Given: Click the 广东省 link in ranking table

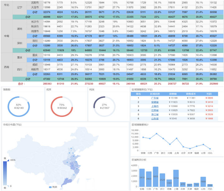Looking at the screenshot, I should click(x=155, y=98).
